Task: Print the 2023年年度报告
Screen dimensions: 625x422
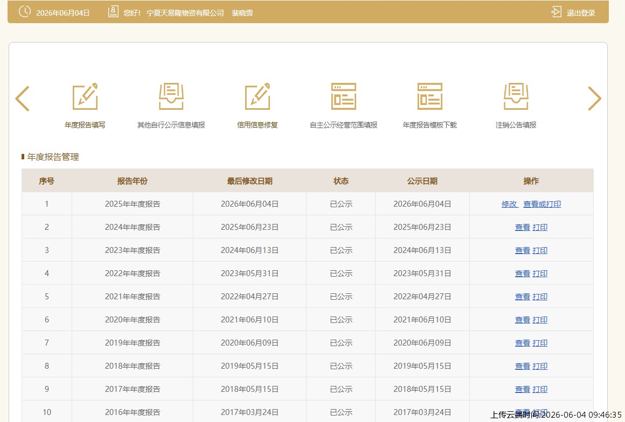Action: click(540, 250)
